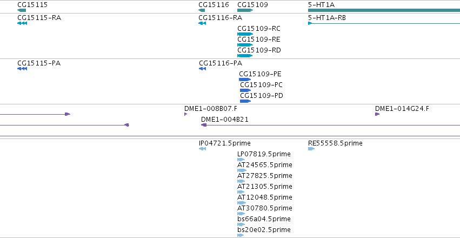This screenshot has height=238, width=460.
Task: Click the DME1-004B21 arrowhead glyph
Action: 204,125
